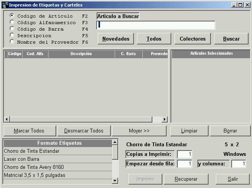Click the Marcar Todos button

click(29, 131)
